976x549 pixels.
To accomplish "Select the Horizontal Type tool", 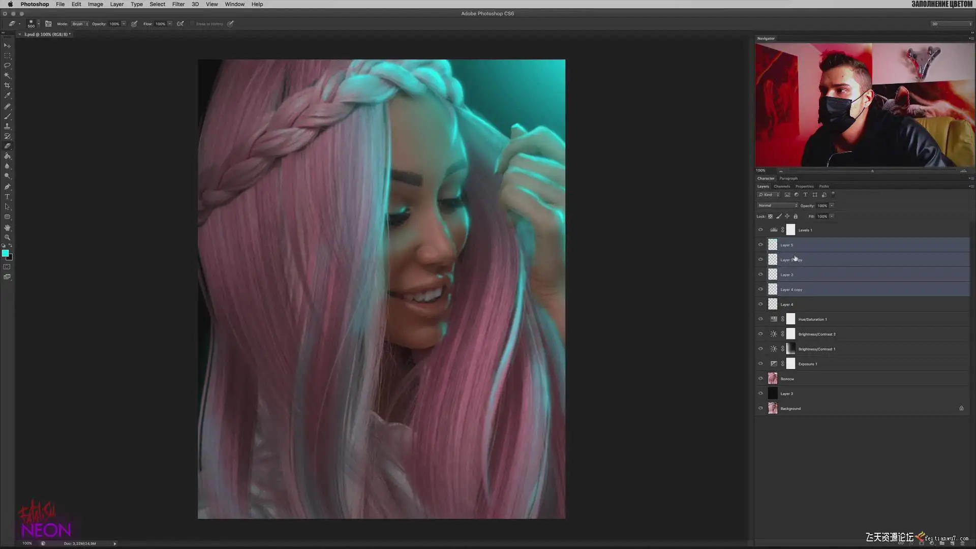I will 7,197.
